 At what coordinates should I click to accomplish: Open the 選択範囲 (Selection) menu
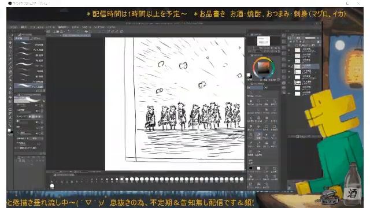(x=63, y=27)
